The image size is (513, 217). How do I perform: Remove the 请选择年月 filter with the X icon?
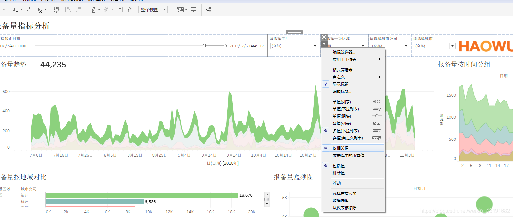324,37
